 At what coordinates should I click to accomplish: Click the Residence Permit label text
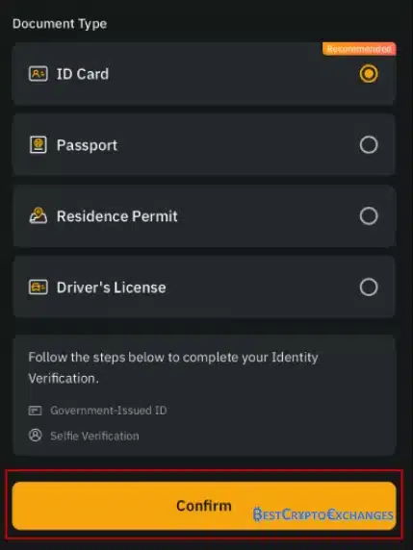pos(116,216)
